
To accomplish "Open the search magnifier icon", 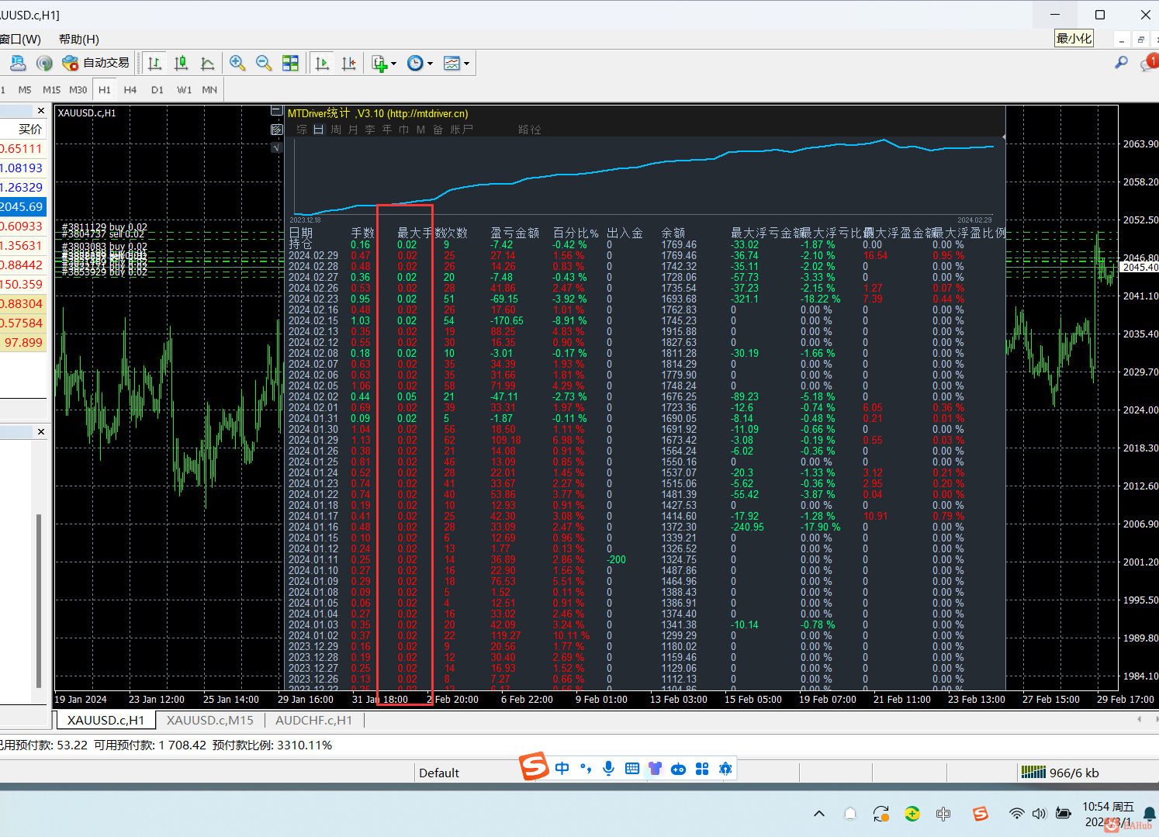I will tap(1121, 62).
